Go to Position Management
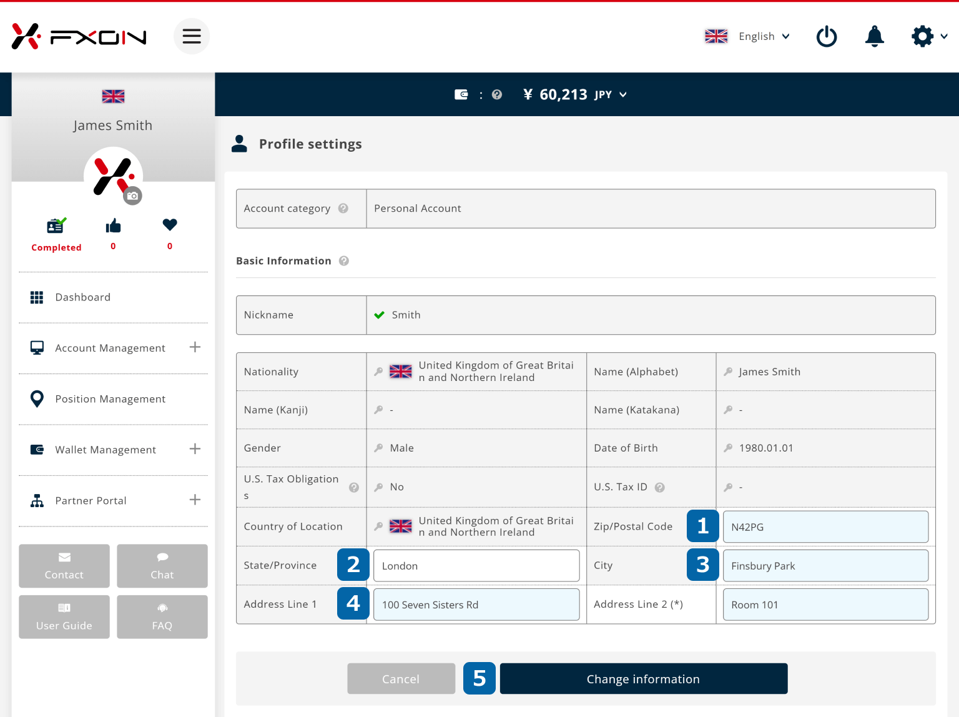Screen dimensions: 959x717 [x=110, y=399]
